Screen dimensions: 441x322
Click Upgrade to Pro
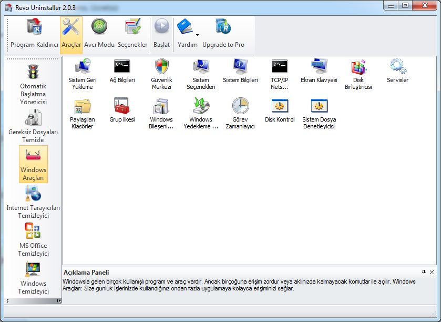coord(223,34)
